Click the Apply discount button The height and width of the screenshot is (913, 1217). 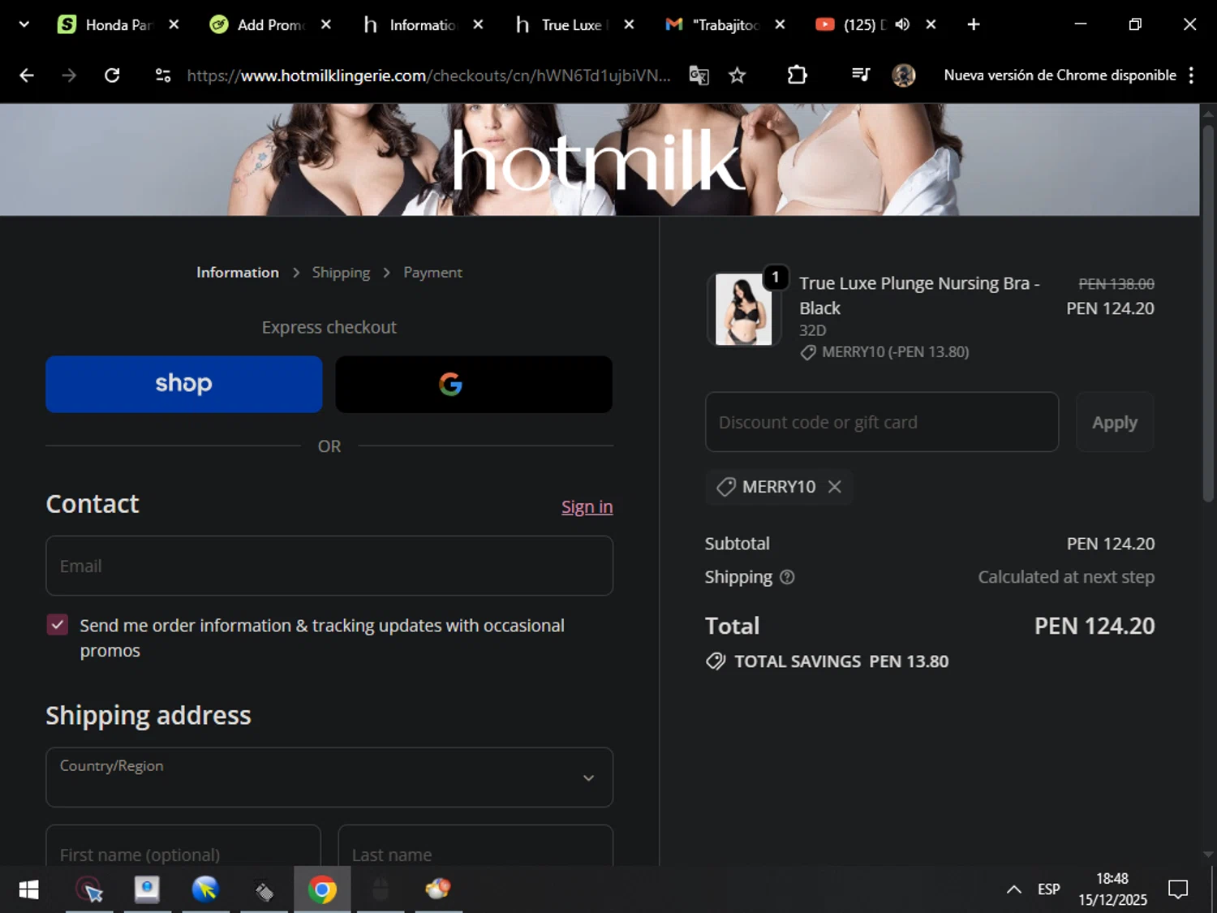point(1115,422)
